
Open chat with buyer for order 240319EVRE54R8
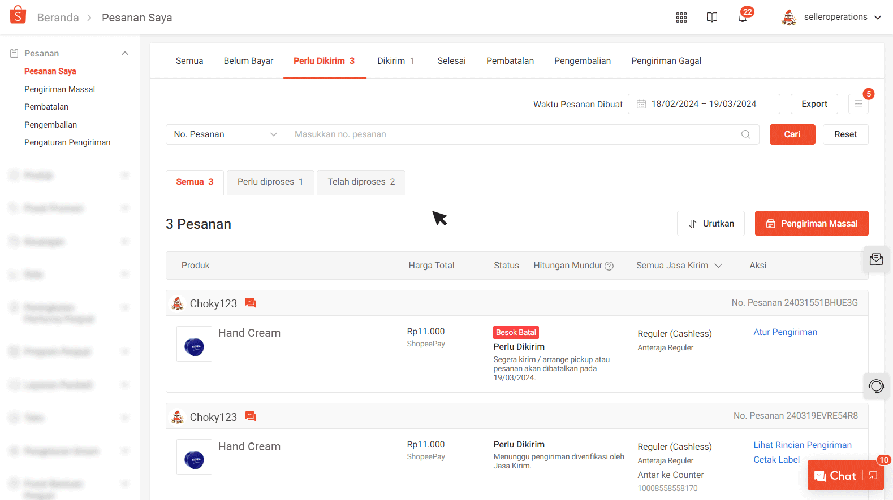251,416
